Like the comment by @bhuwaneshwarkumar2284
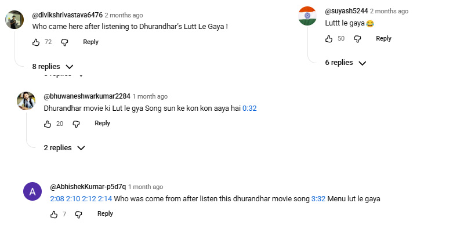 48,124
